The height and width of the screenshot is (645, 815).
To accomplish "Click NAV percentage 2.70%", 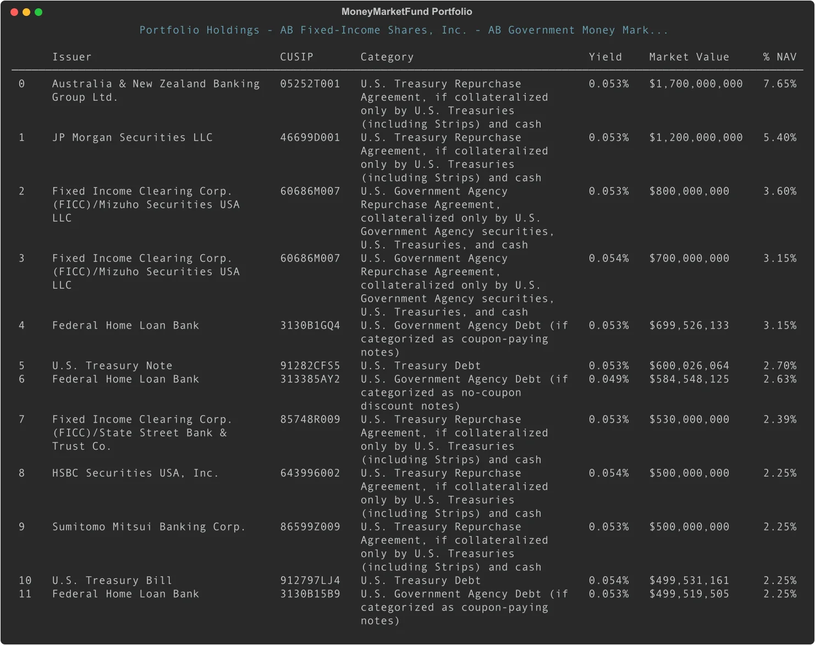I will point(780,365).
